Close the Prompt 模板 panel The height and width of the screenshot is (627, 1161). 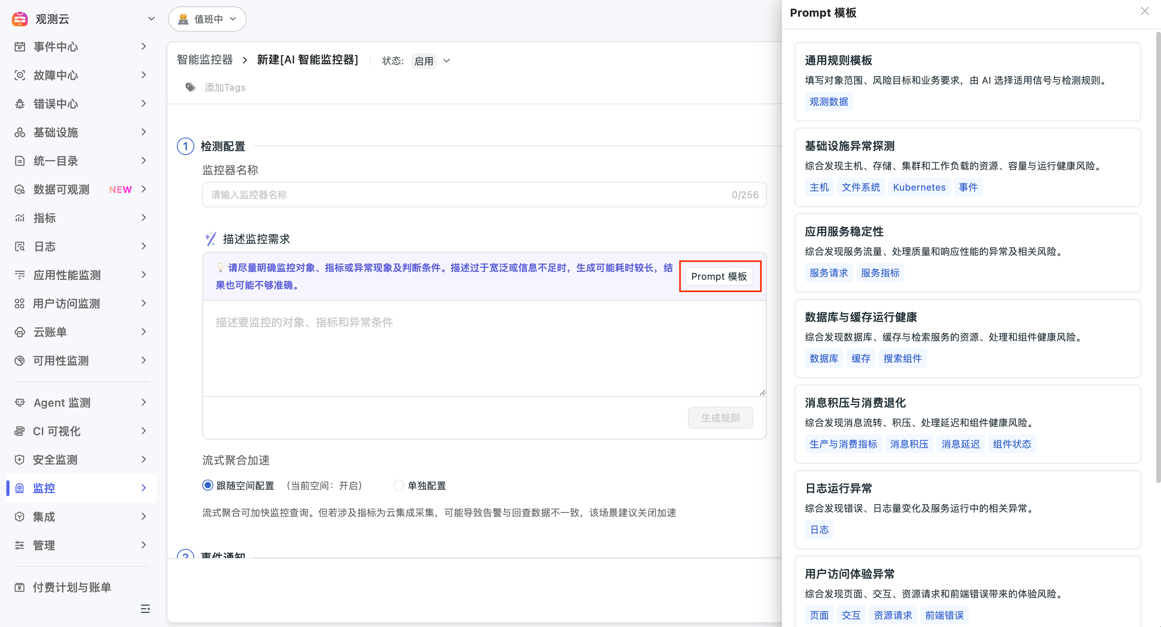click(x=1145, y=11)
